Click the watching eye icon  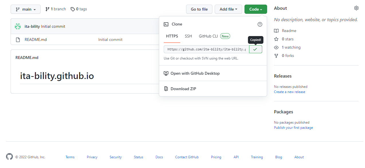point(276,47)
